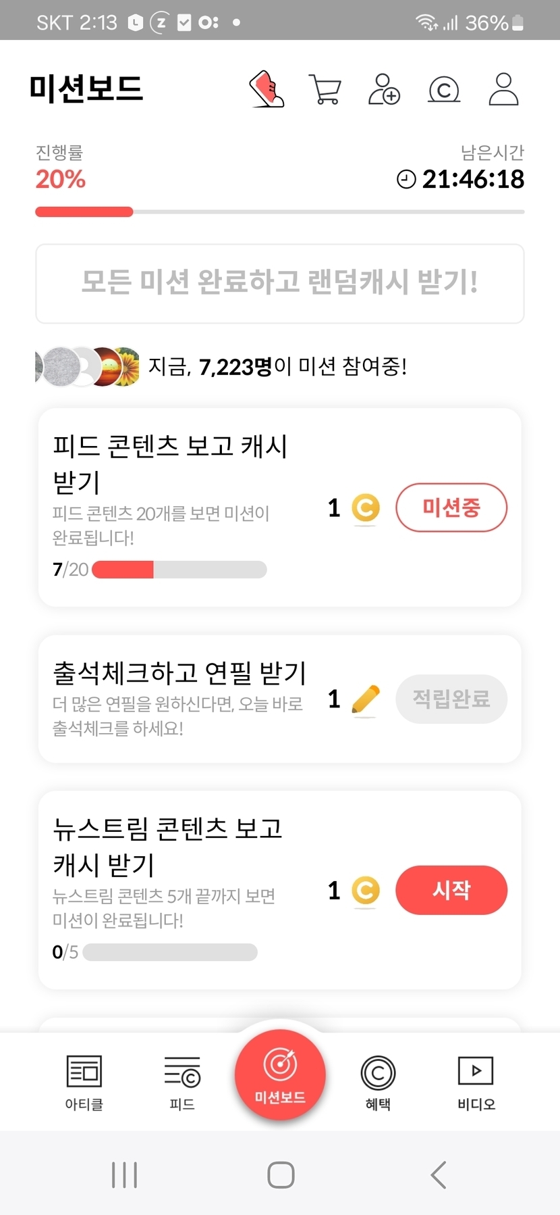
Task: Tap the participant avatars thumbnail
Action: [x=88, y=367]
